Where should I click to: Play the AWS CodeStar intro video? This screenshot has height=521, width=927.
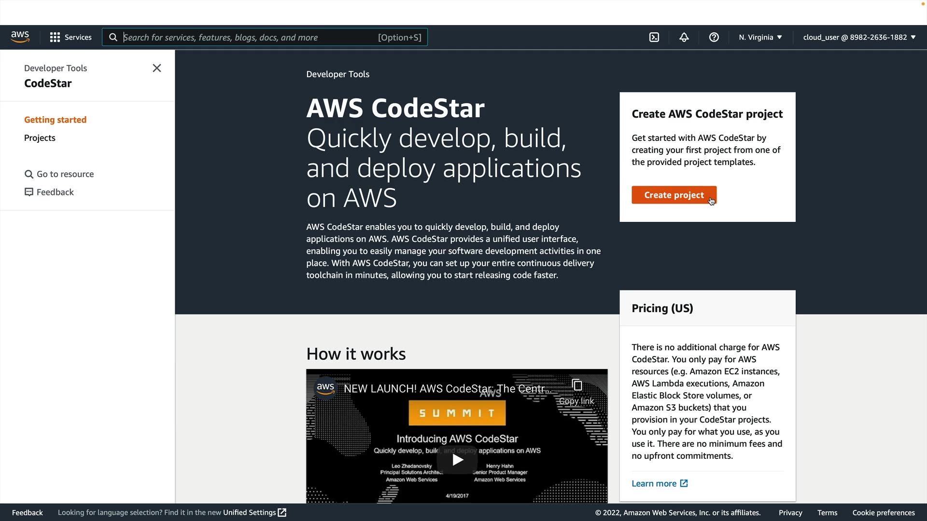pyautogui.click(x=457, y=459)
